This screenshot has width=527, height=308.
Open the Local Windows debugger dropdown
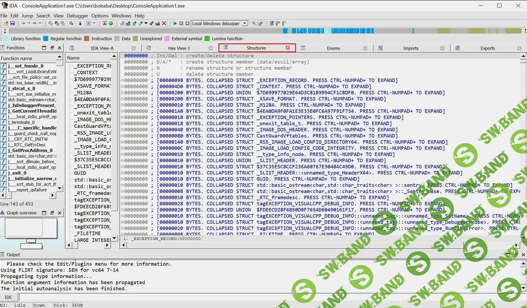[245, 23]
